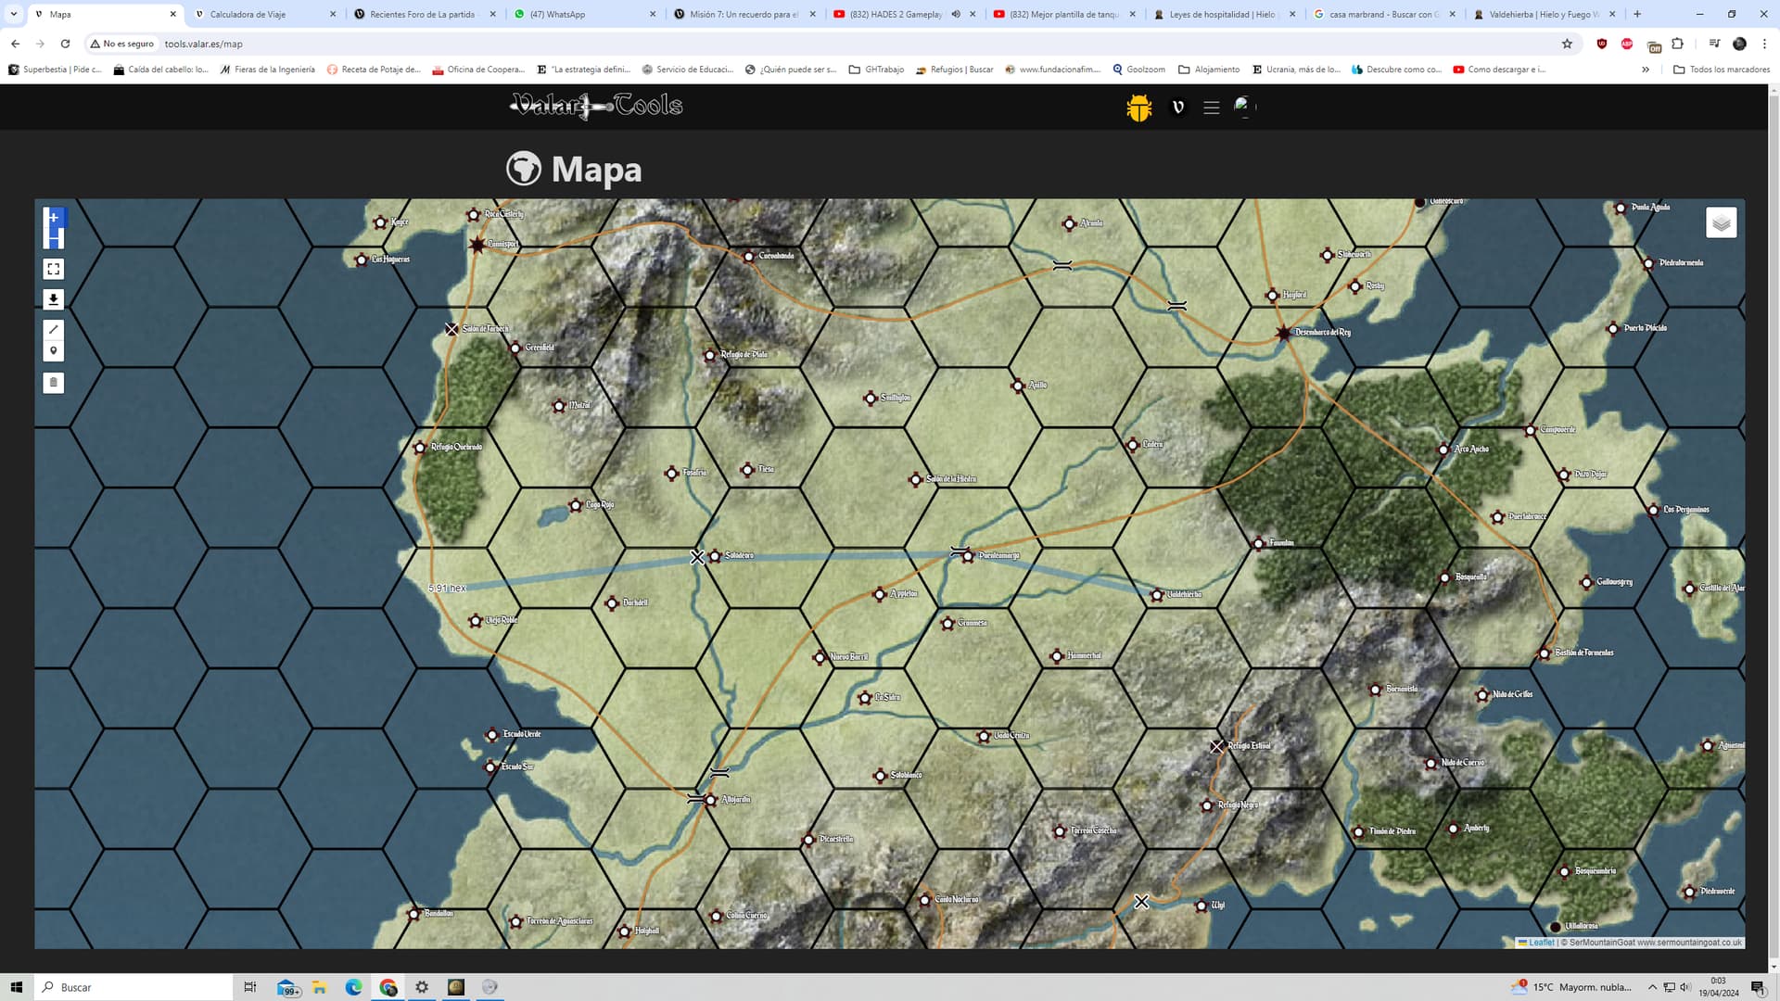Click the Refugio Estival ruin marker
Screen dimensions: 1780x1001
point(1216,746)
